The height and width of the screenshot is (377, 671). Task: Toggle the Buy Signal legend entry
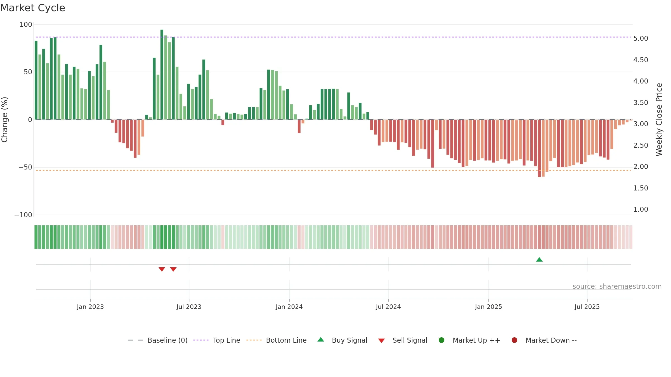(x=342, y=340)
